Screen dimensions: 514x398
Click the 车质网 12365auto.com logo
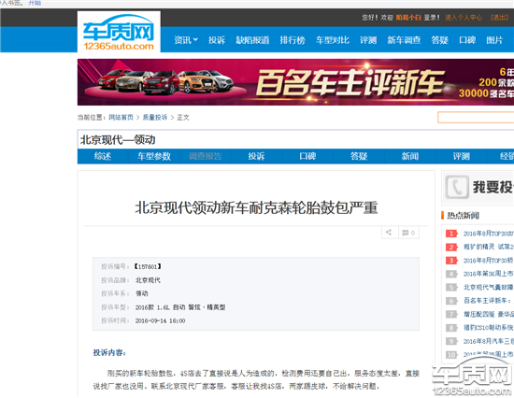(x=119, y=32)
